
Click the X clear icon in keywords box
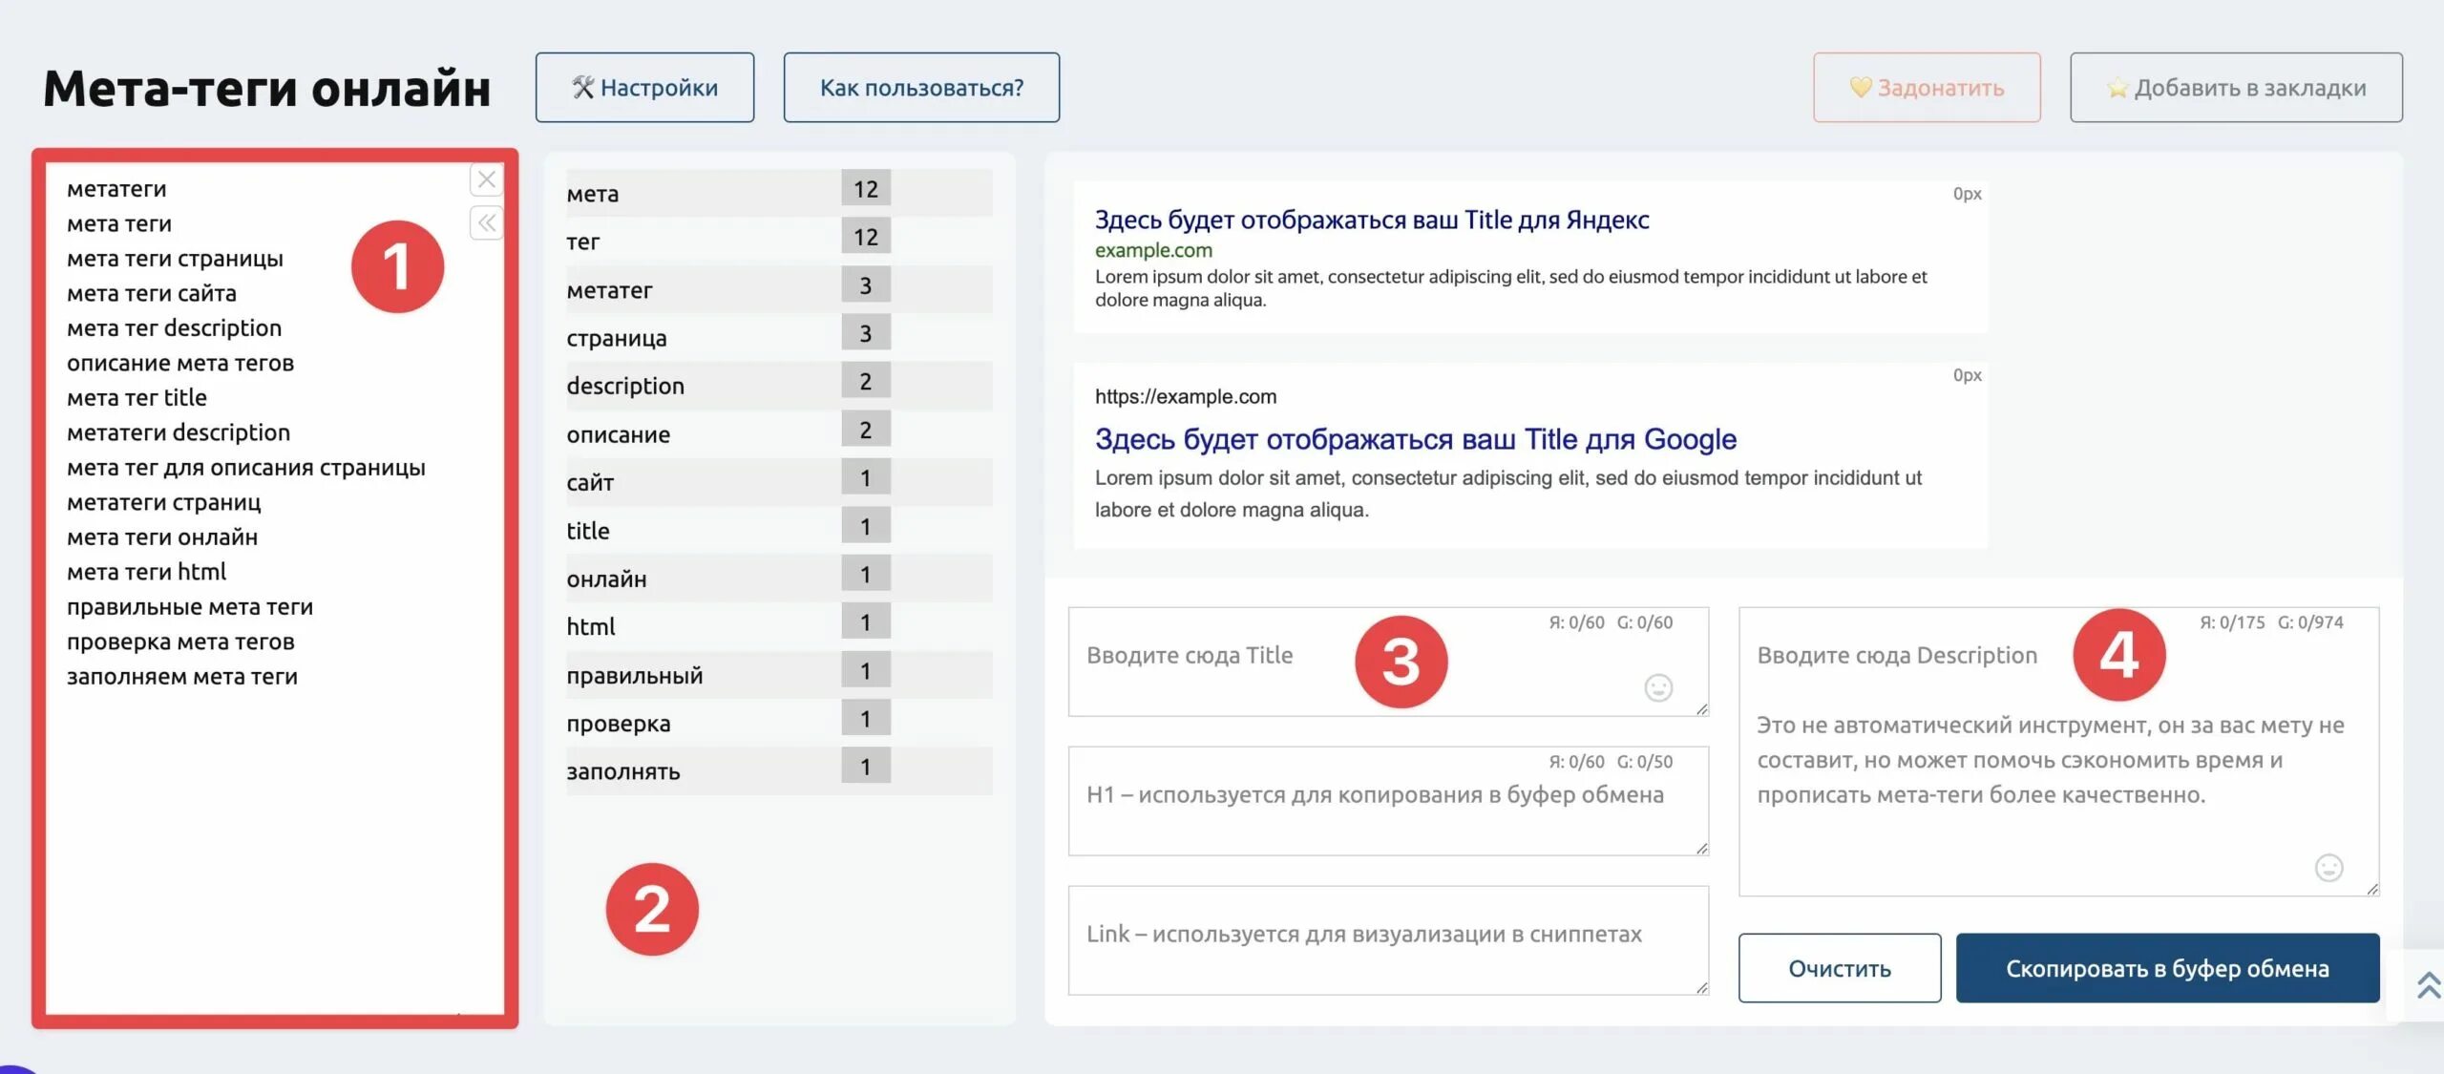coord(486,179)
